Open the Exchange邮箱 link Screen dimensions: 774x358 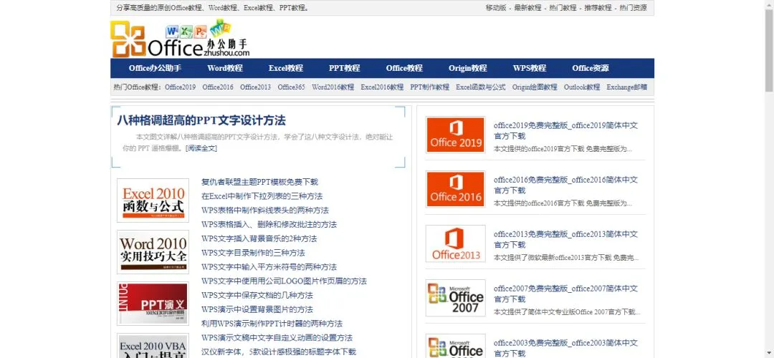(627, 87)
